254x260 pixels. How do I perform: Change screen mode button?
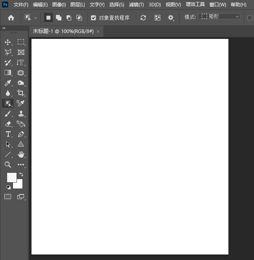click(x=21, y=197)
